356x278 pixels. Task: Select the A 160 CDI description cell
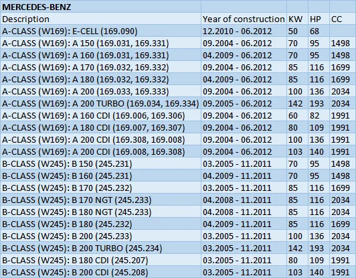coord(100,115)
